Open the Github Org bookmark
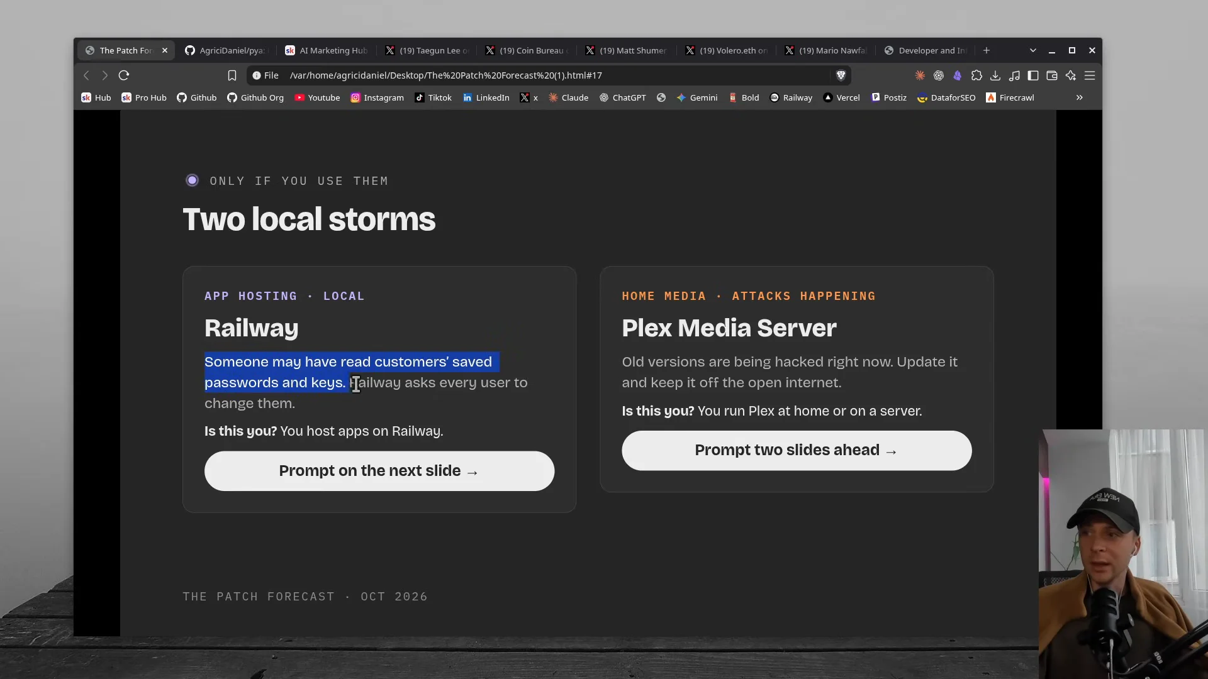 (255, 97)
